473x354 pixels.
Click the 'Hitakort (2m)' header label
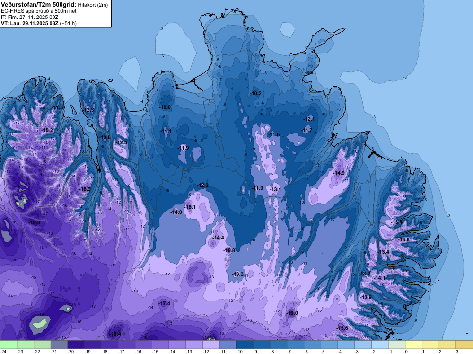click(93, 5)
